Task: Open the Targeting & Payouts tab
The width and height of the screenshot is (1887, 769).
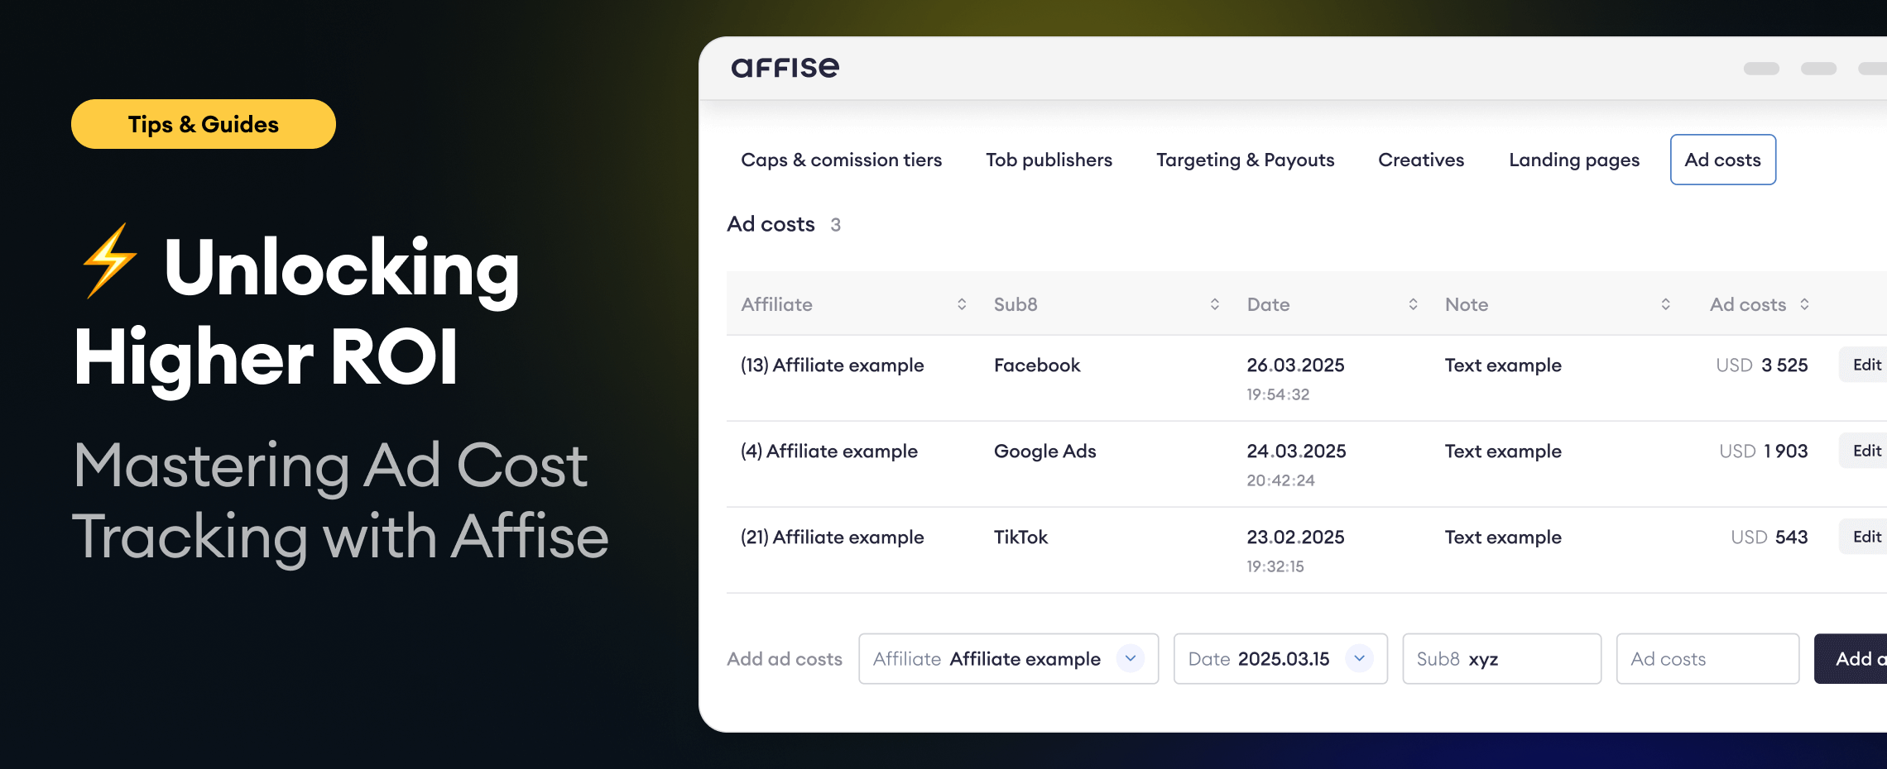Action: pyautogui.click(x=1245, y=160)
